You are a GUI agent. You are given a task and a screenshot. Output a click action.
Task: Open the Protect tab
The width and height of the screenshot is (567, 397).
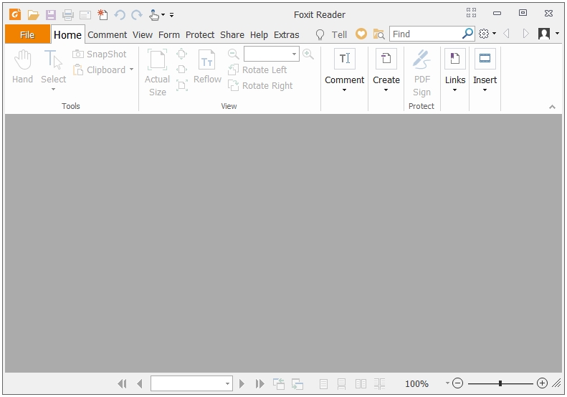[x=200, y=34]
